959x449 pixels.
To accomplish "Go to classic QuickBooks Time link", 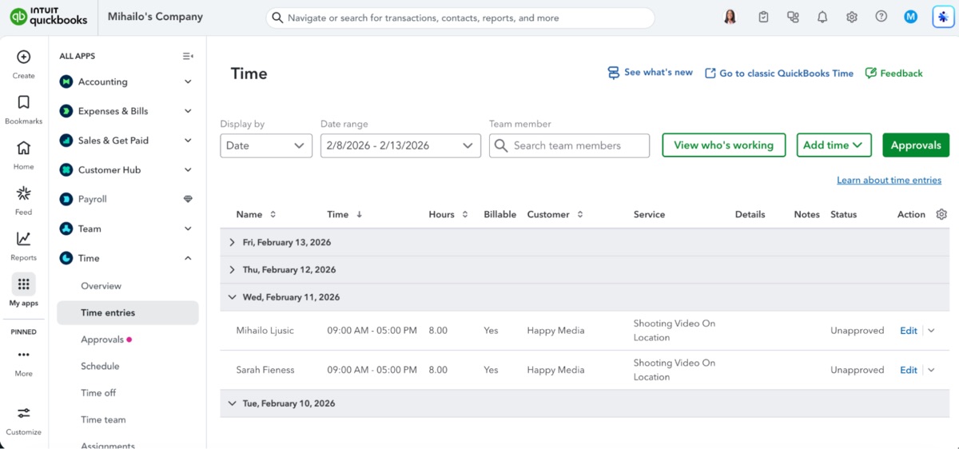I will coord(779,74).
